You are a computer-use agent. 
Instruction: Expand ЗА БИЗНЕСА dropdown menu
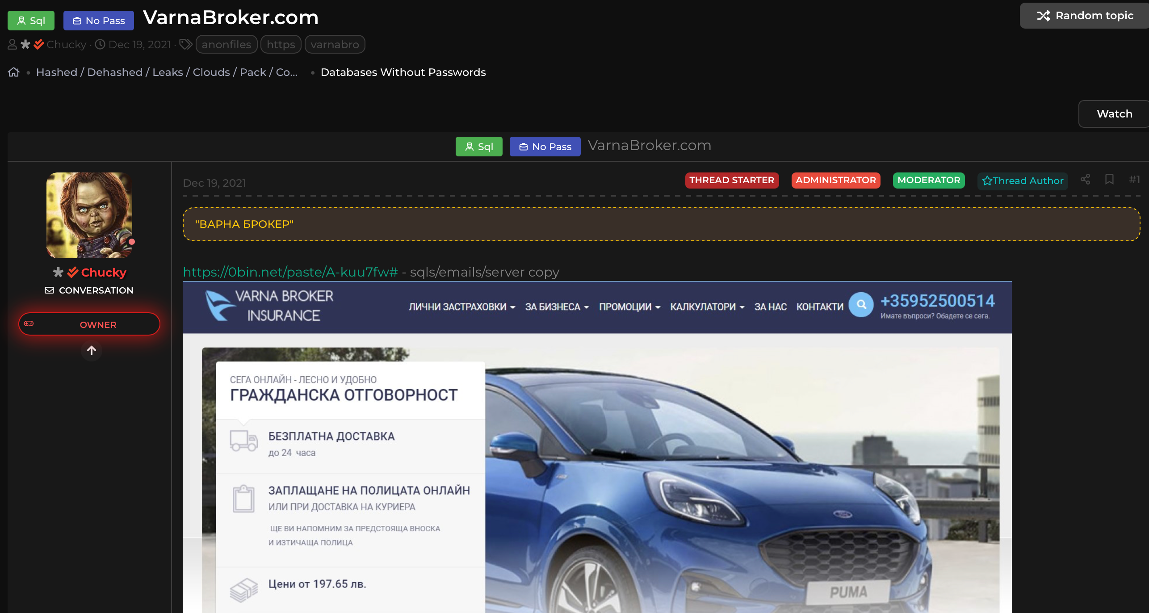(557, 307)
